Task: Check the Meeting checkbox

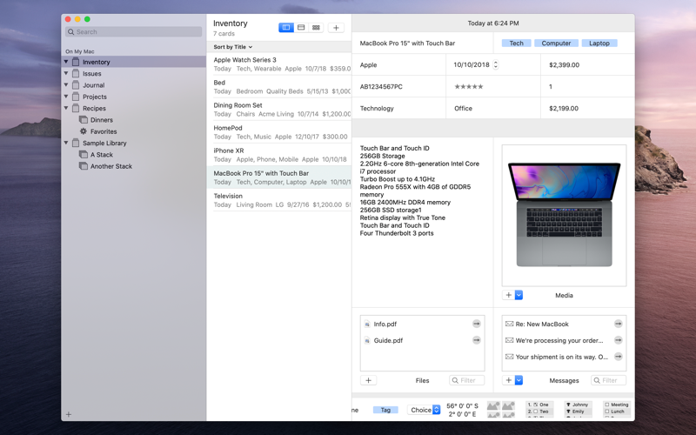Action: click(606, 405)
